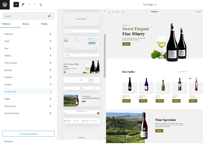Switch to the Media tab
The width and height of the screenshot is (203, 145).
point(44,24)
